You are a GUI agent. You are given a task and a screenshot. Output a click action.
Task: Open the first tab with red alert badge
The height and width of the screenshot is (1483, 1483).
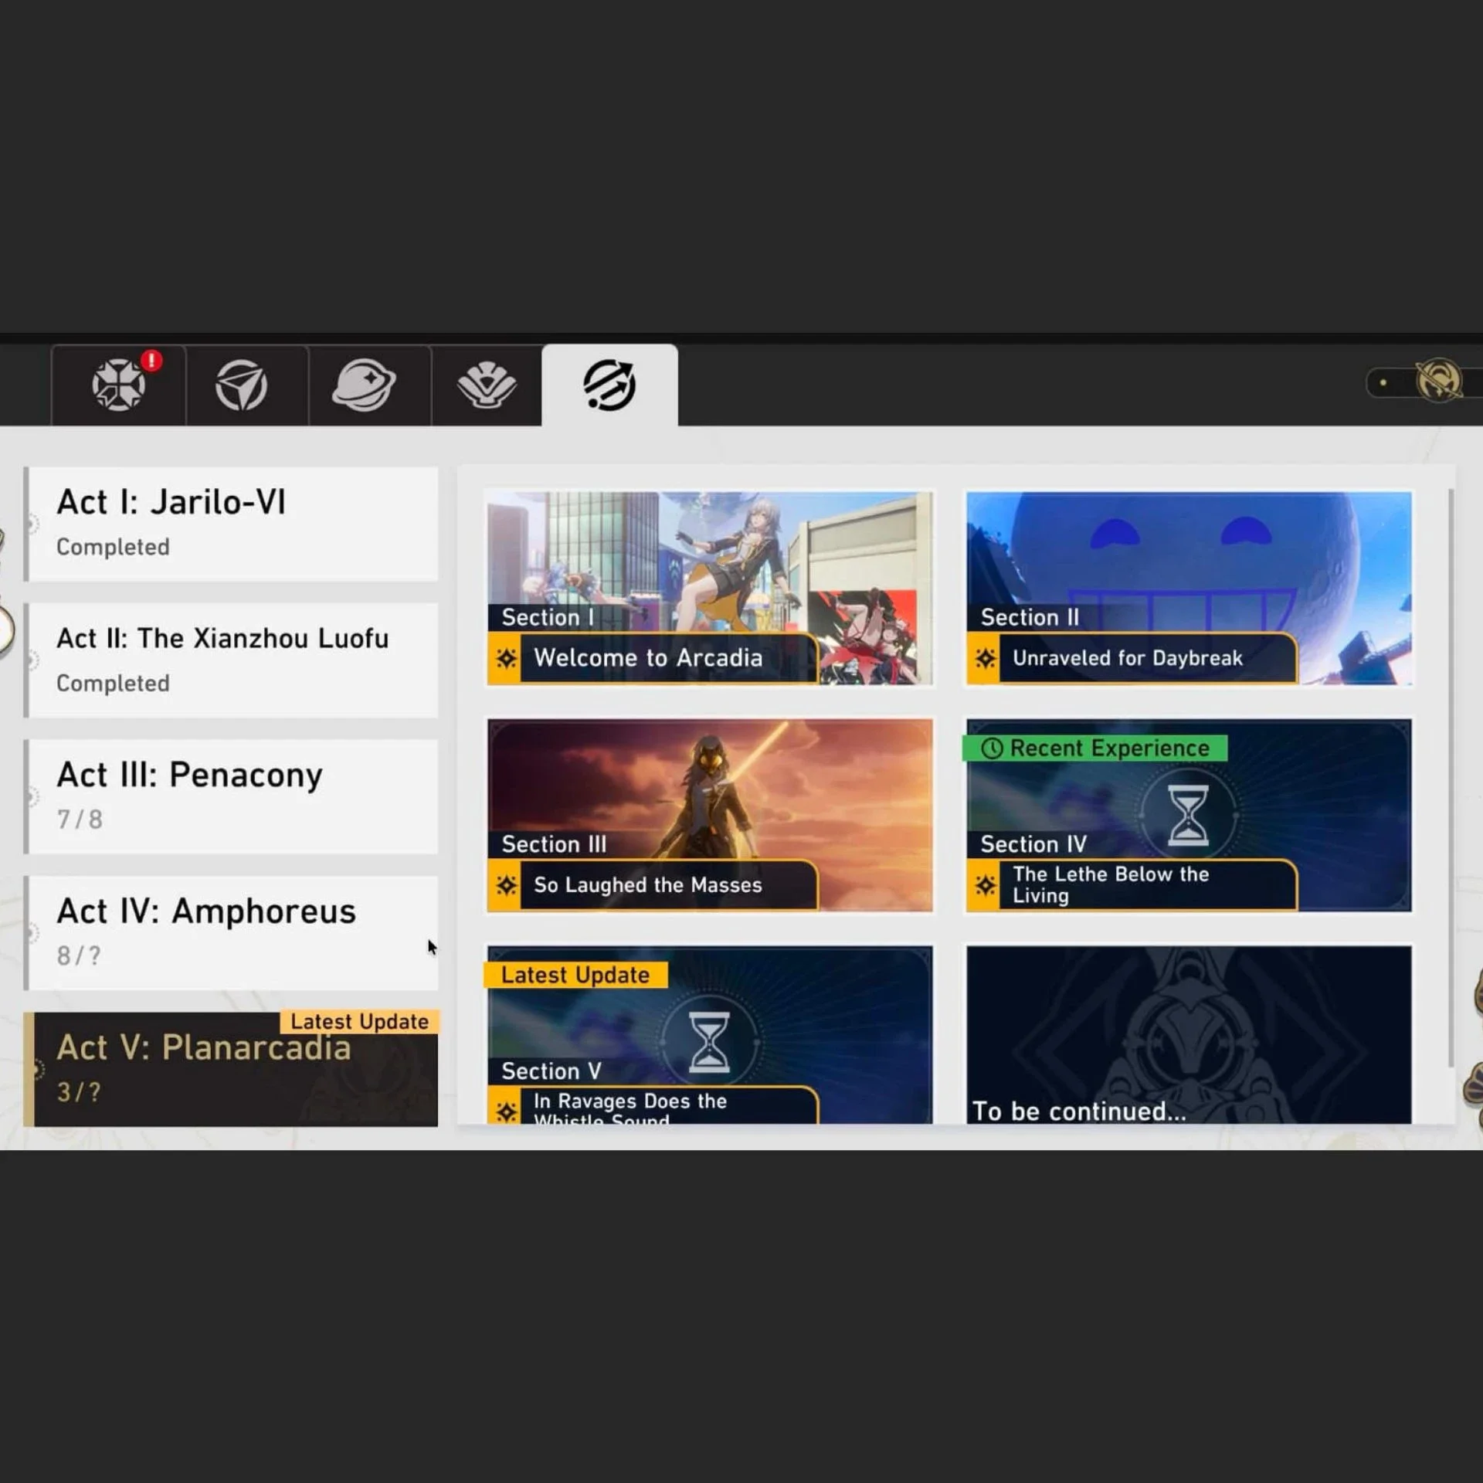pos(118,385)
